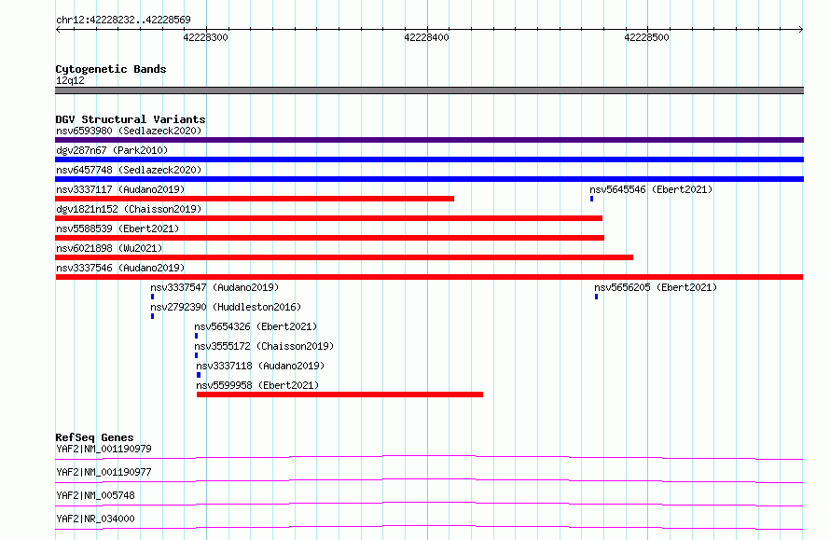The width and height of the screenshot is (830, 540).
Task: Click the small blue nsv5656205 marker
Action: pos(597,297)
